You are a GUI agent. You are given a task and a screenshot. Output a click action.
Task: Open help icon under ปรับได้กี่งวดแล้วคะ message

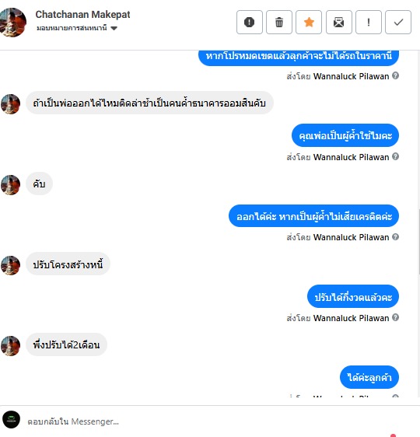point(395,317)
